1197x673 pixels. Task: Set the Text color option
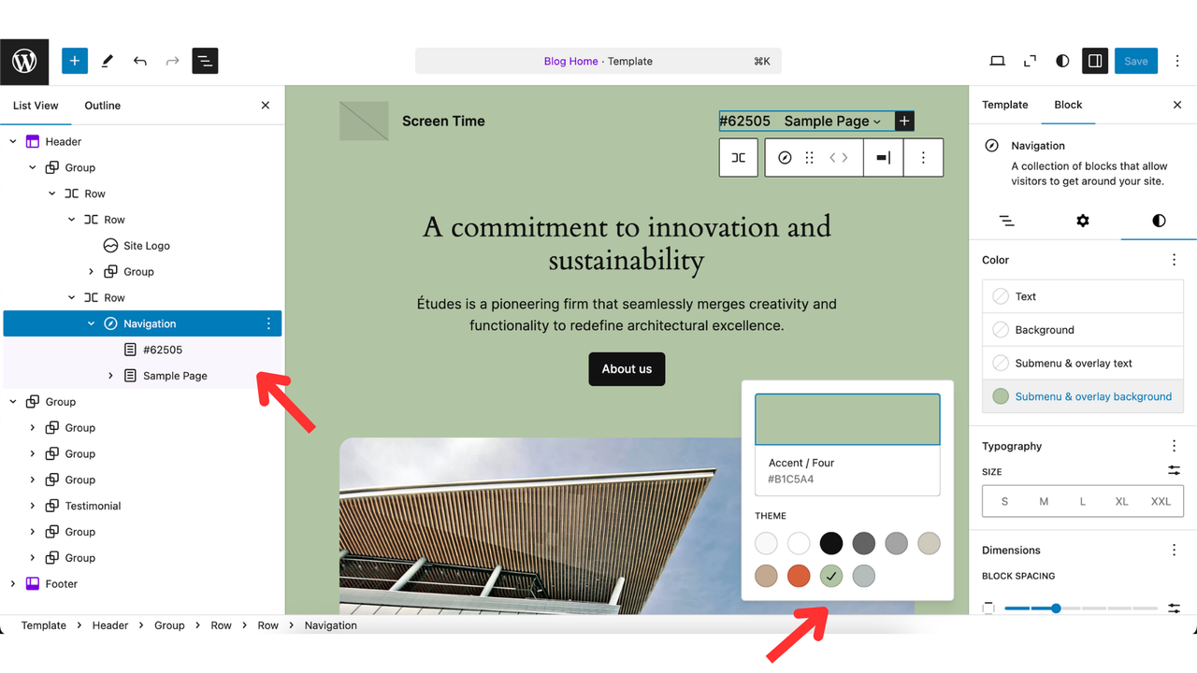(1083, 296)
